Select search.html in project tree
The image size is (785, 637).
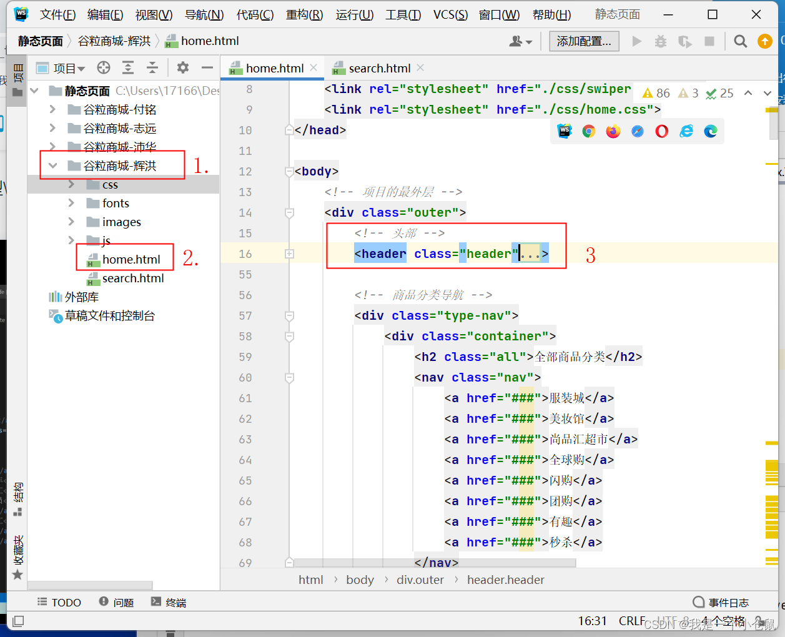coord(125,278)
